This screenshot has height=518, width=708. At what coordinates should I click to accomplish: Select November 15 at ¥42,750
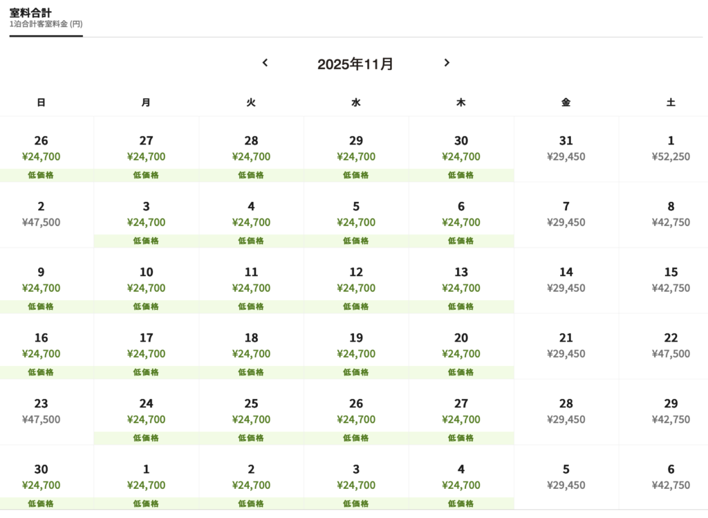(671, 281)
